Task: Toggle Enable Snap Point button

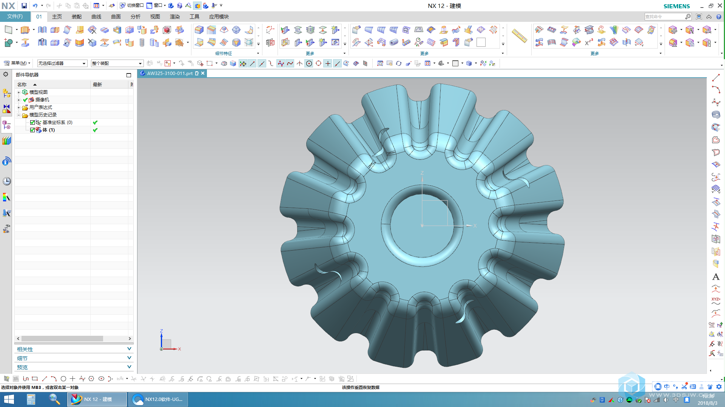Action: point(243,63)
